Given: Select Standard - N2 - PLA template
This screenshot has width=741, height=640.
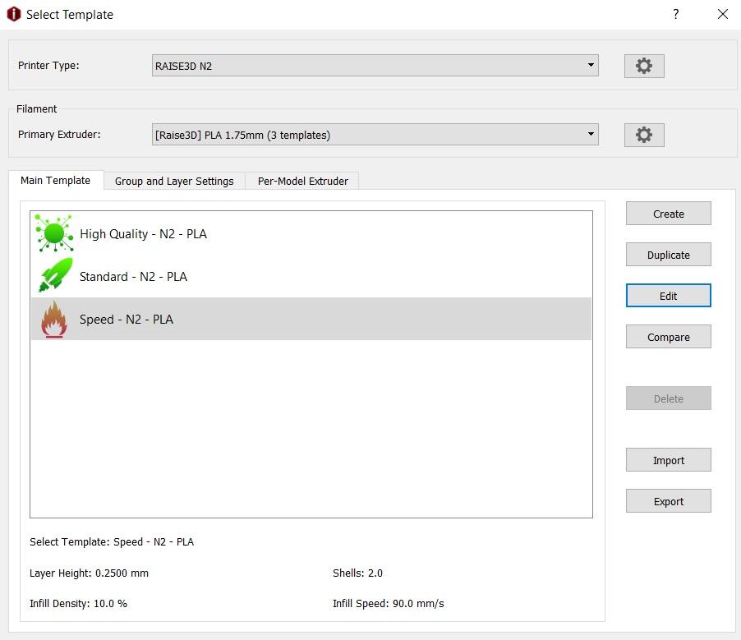Looking at the screenshot, I should tap(311, 276).
